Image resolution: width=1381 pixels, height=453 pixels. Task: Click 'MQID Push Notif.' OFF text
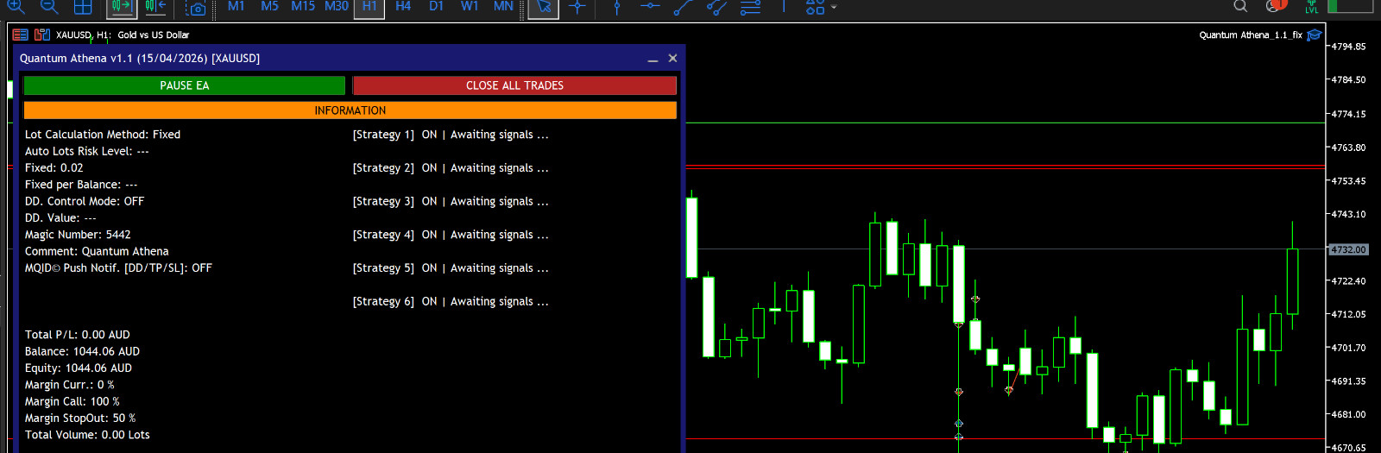118,268
